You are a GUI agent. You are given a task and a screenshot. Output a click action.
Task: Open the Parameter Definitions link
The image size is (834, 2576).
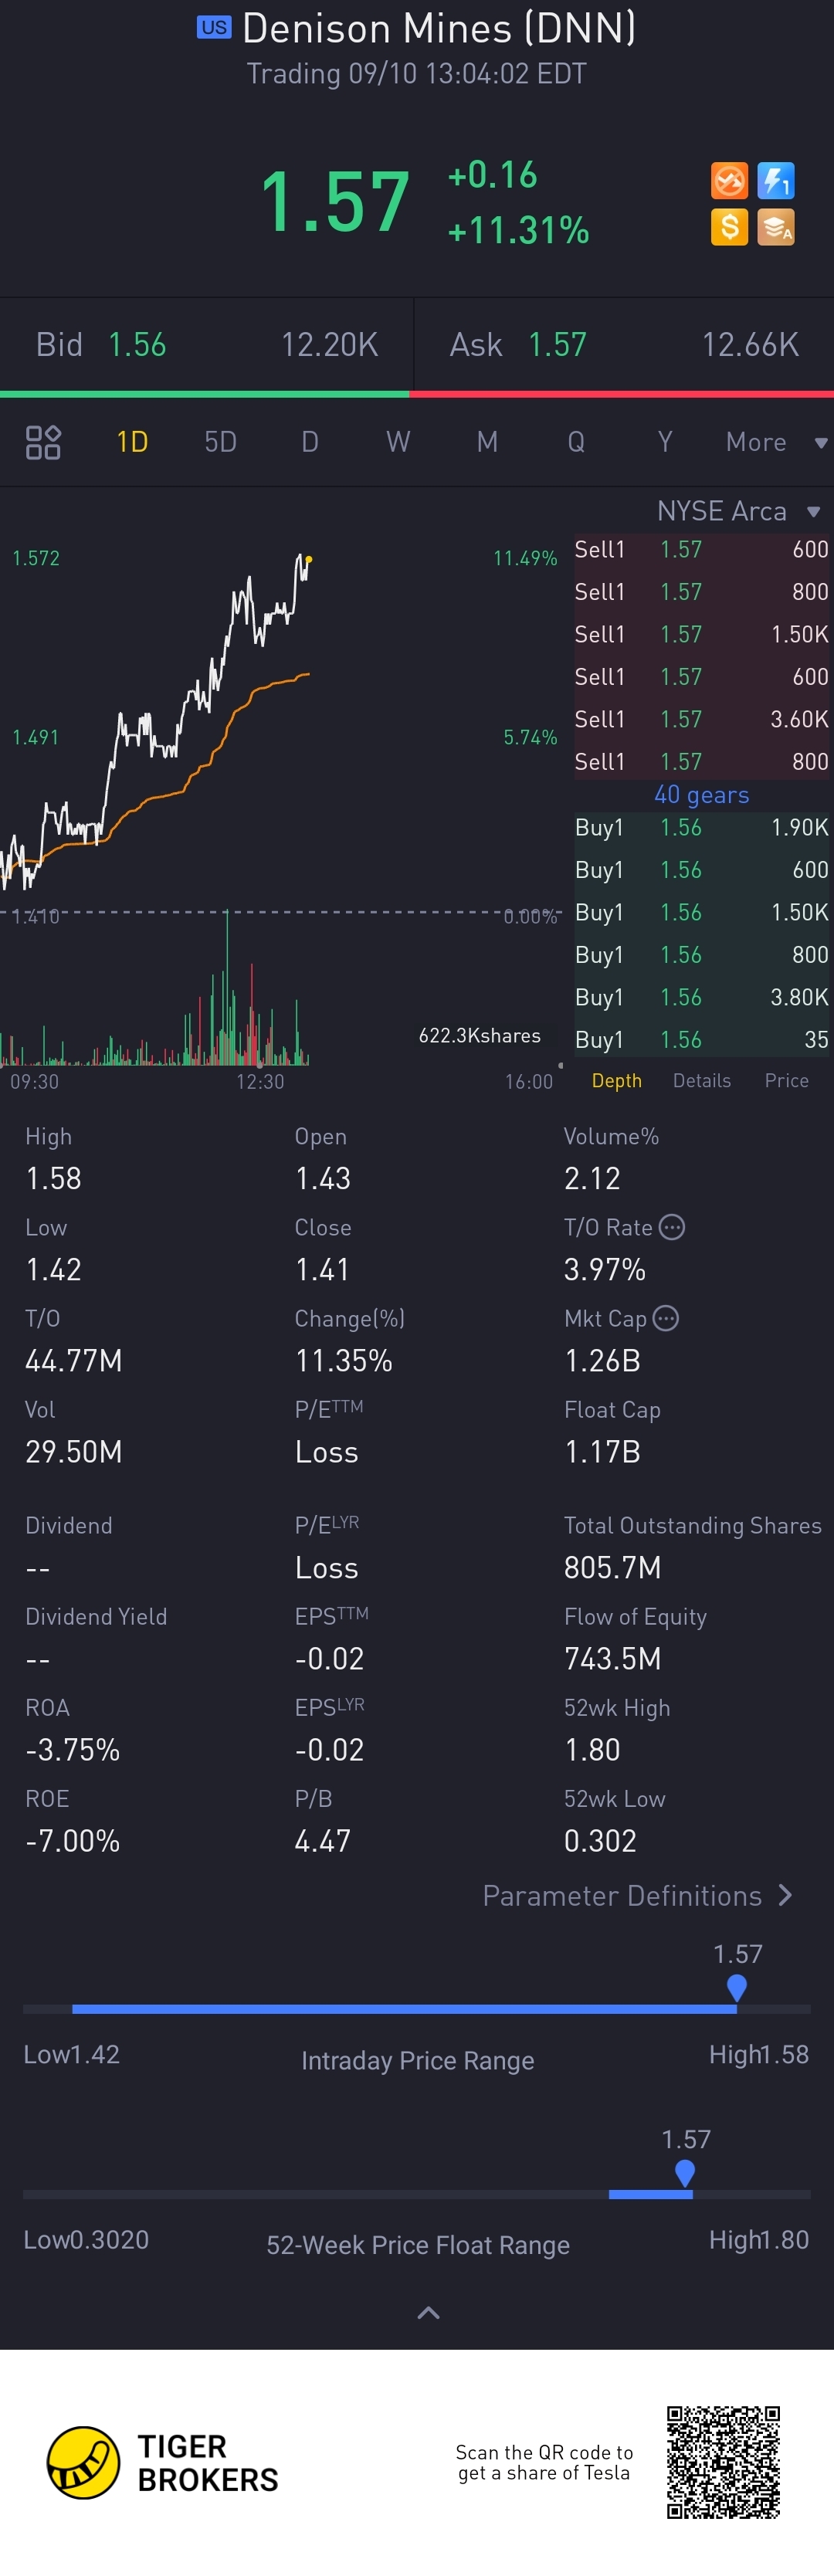click(x=638, y=1896)
